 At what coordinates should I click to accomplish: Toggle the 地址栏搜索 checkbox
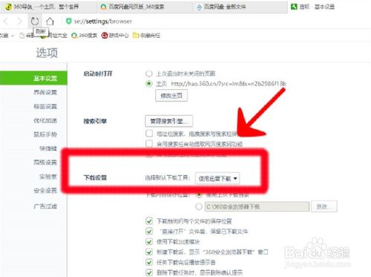(x=149, y=134)
